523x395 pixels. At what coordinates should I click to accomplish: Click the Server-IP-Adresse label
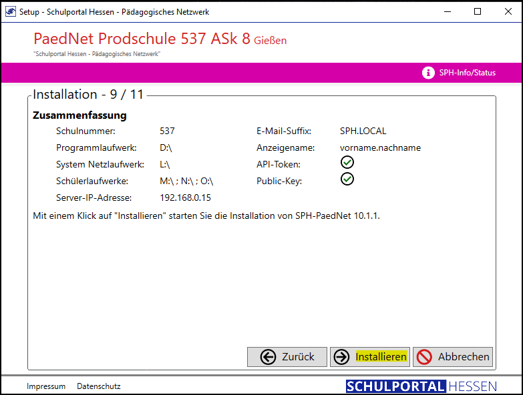[94, 197]
